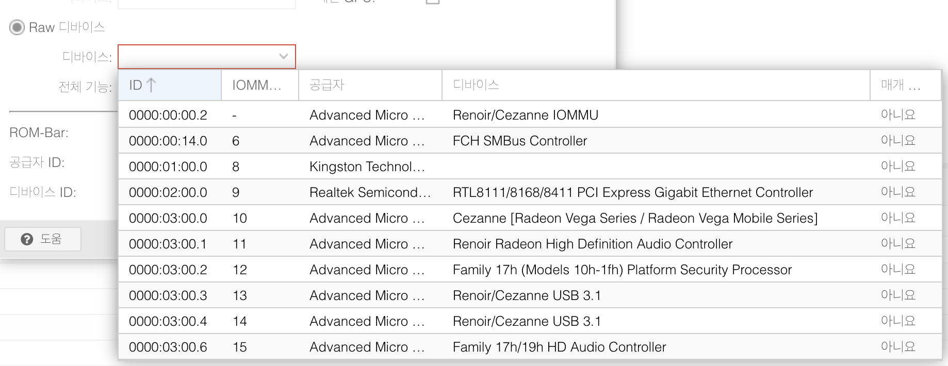The height and width of the screenshot is (366, 948).
Task: Sort by the ID column header
Action: point(170,85)
